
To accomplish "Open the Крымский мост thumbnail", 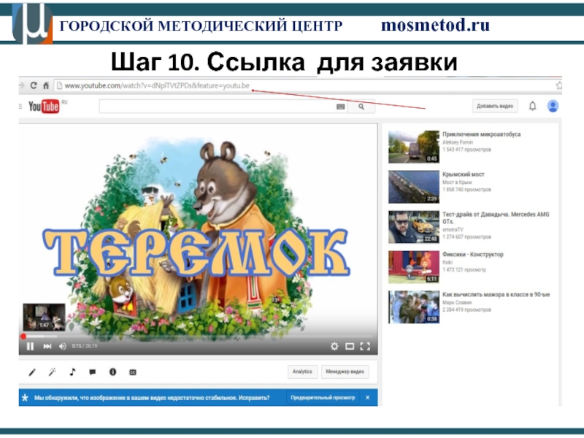I will coord(414,187).
